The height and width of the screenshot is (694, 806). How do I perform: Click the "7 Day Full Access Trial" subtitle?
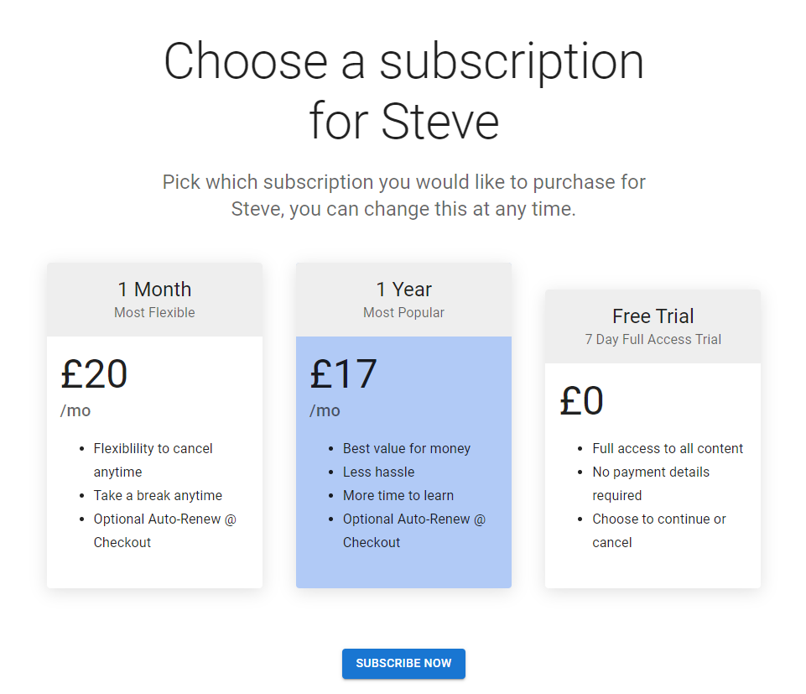click(x=653, y=340)
